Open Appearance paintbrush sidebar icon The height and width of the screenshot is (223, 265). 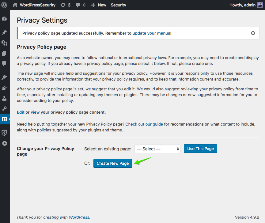tap(4, 77)
